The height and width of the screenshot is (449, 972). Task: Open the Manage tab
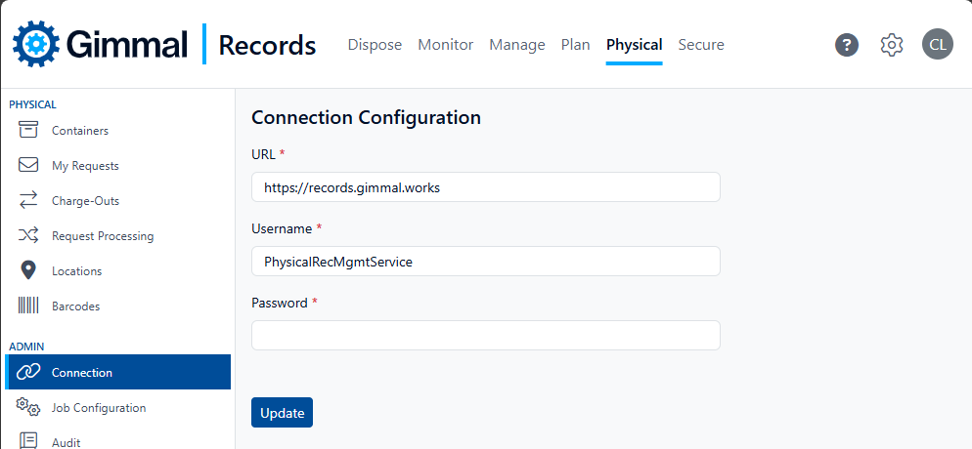point(516,45)
